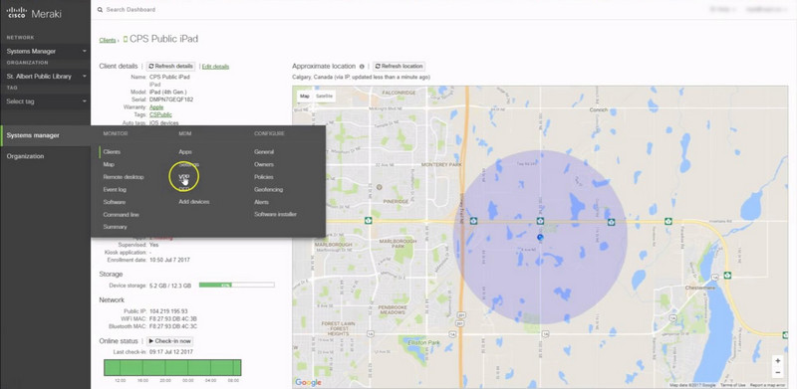The height and width of the screenshot is (389, 797).
Task: Click the search magnifier icon
Action: point(100,10)
